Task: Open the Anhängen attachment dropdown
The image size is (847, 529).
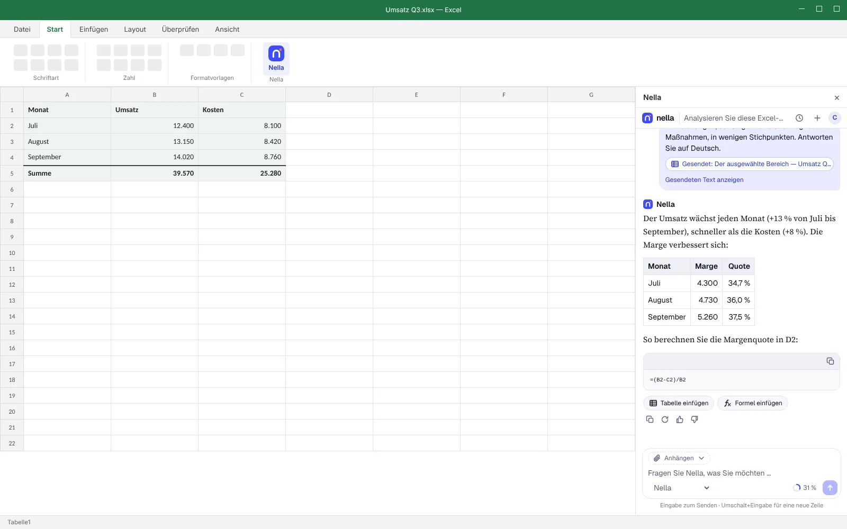Action: click(x=679, y=458)
